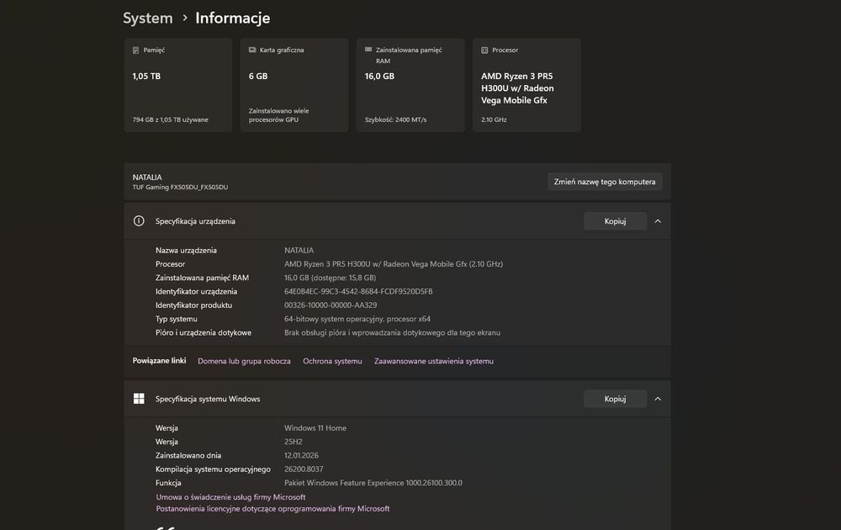Click the Pakiet Windows Feature Experience value
Image resolution: width=841 pixels, height=530 pixels.
[373, 483]
